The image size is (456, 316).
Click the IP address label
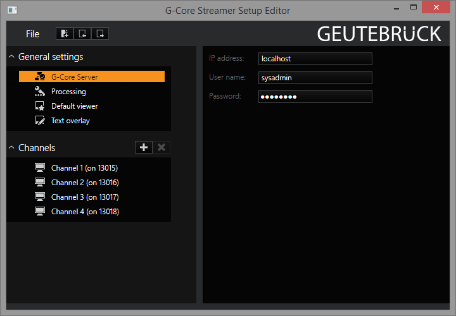coord(227,58)
